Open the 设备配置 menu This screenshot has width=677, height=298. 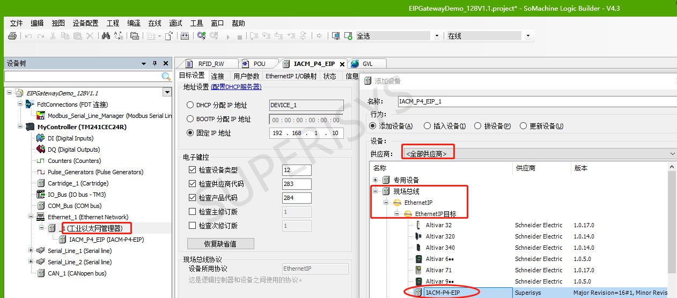coord(85,23)
